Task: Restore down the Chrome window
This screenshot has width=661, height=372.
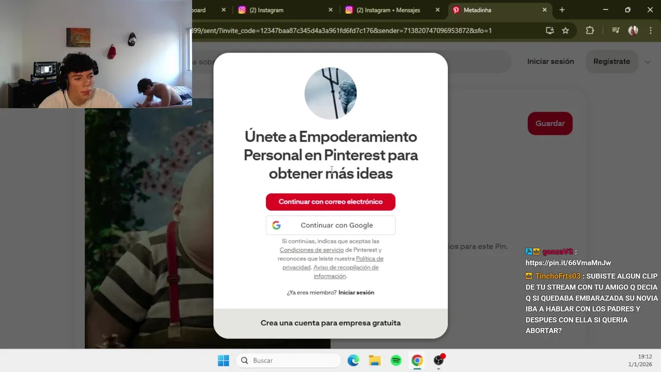Action: (x=627, y=10)
